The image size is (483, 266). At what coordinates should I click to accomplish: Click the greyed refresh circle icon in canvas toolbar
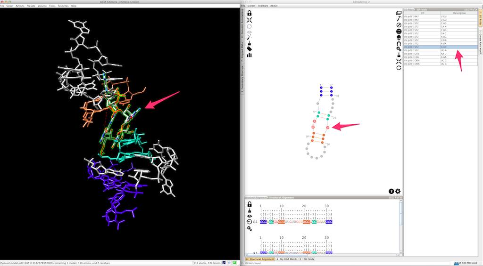coord(249,26)
